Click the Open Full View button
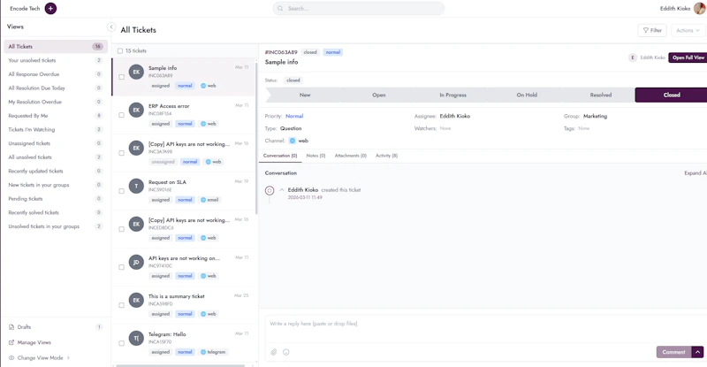The width and height of the screenshot is (707, 367). click(688, 57)
